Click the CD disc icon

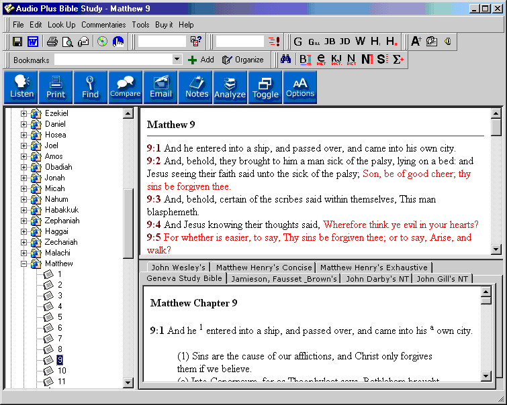[102, 42]
